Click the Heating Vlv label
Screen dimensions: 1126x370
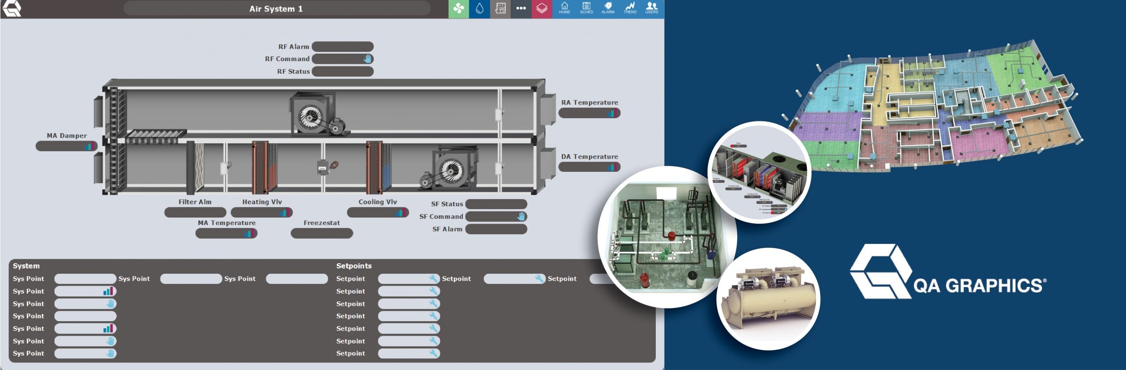click(262, 202)
